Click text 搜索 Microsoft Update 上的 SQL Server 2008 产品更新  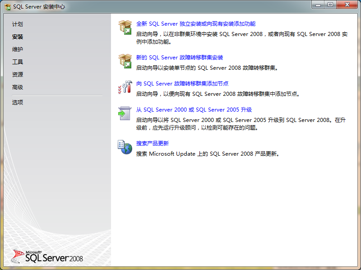[208, 154]
